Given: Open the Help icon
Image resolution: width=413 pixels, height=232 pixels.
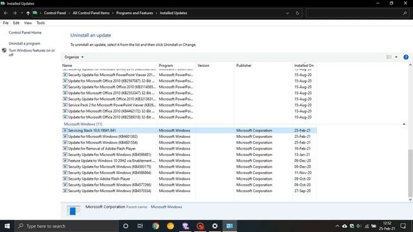Looking at the screenshot, I should [x=406, y=57].
